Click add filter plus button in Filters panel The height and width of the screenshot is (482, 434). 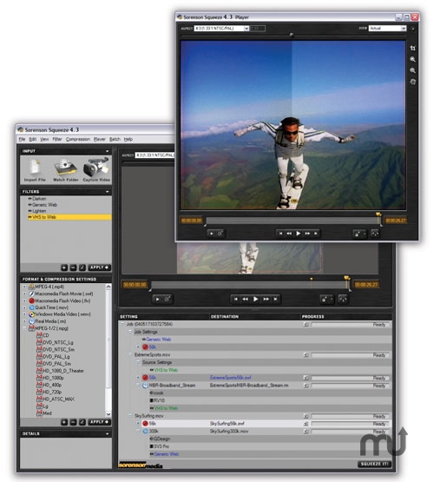pos(64,267)
